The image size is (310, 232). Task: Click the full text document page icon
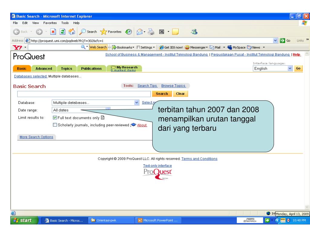coord(103,118)
